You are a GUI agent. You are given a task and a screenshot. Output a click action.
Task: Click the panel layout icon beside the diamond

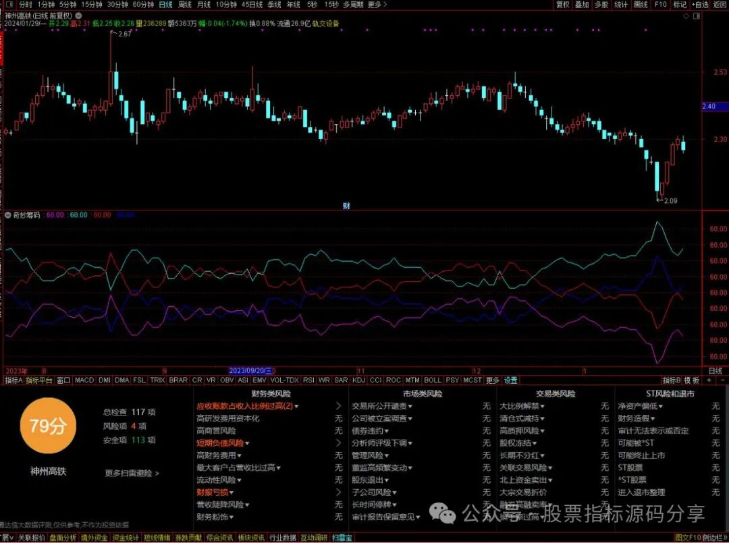(x=697, y=16)
